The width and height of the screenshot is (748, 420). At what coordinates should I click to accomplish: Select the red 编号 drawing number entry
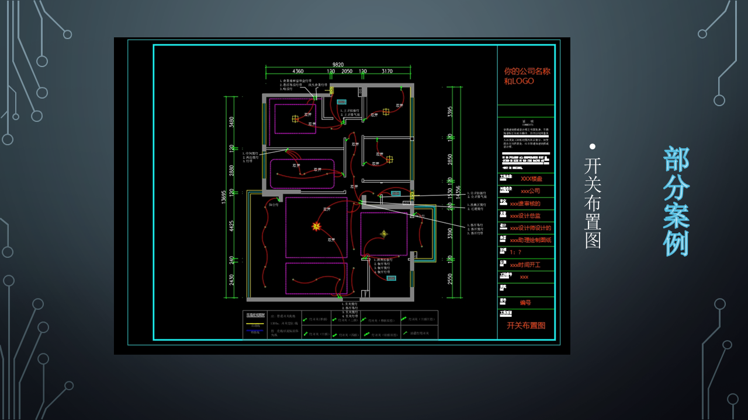coord(525,303)
